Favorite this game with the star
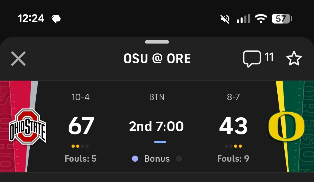This screenshot has width=314, height=182. [294, 59]
